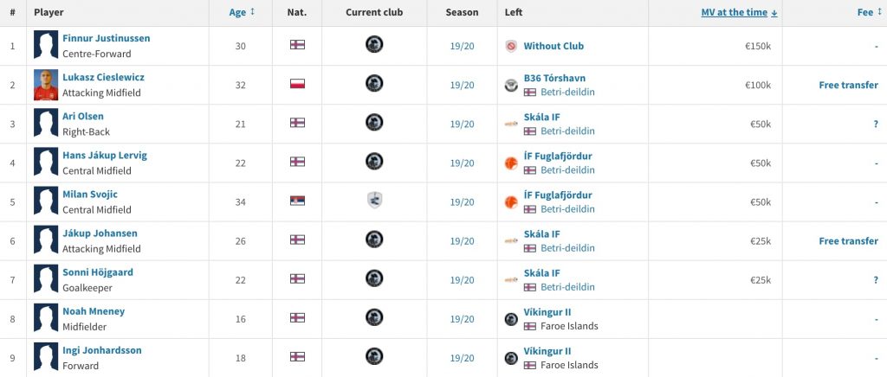The height and width of the screenshot is (377, 887).
Task: Click B36 Tórshavn club crest icon
Action: coord(511,86)
